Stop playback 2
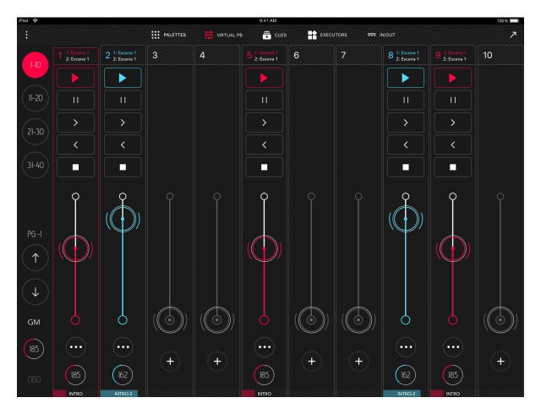The width and height of the screenshot is (541, 414). coord(123,167)
